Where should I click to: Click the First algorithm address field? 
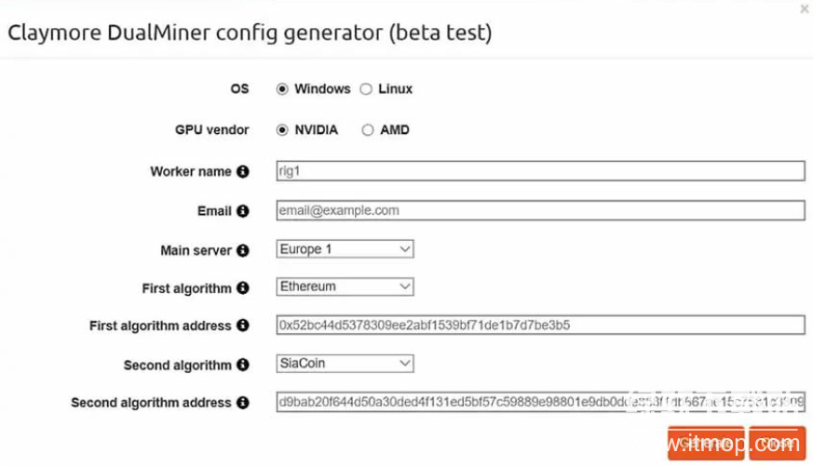[x=540, y=326]
